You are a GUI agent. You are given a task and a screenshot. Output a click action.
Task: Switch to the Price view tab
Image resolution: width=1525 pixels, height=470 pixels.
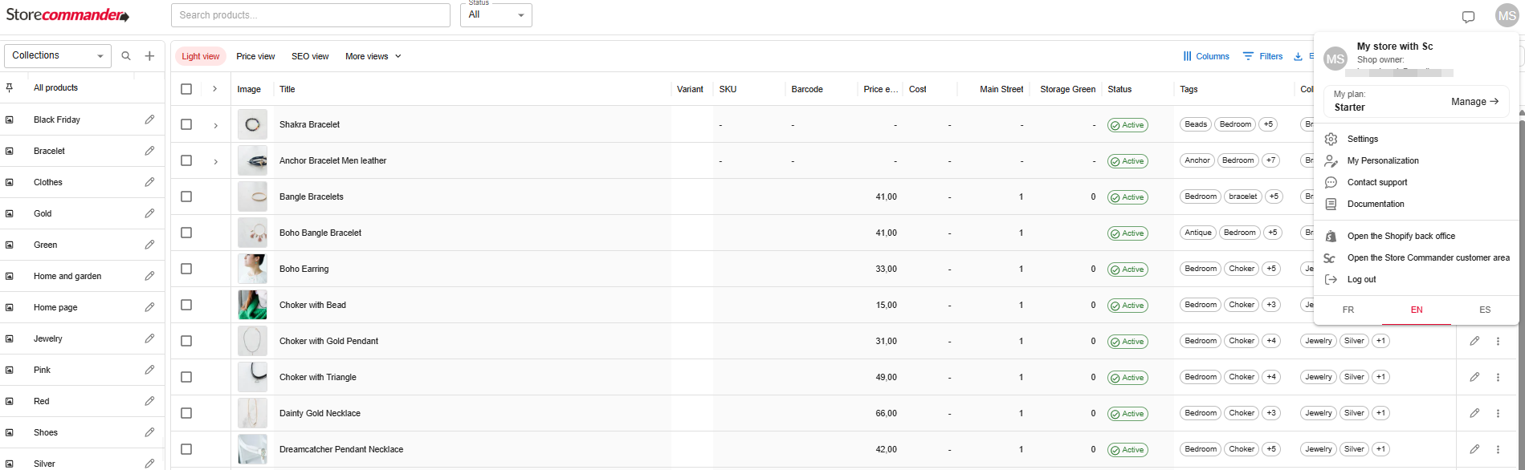click(x=255, y=56)
